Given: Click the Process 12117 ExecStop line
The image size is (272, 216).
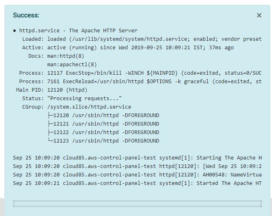Looking at the screenshot, I should (x=140, y=73).
